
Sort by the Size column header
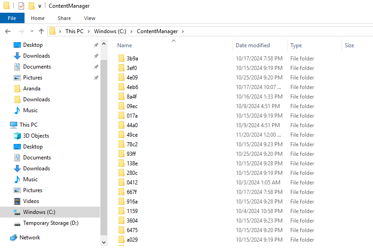(x=349, y=45)
